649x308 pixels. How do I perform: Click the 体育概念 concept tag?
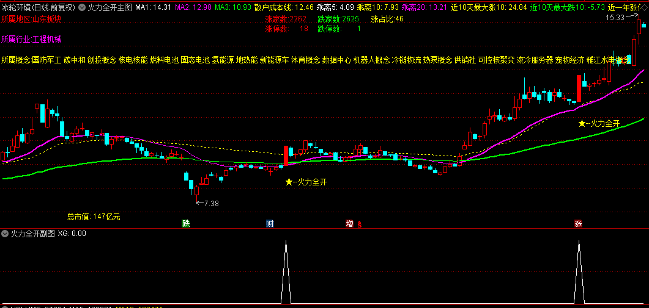(305, 60)
